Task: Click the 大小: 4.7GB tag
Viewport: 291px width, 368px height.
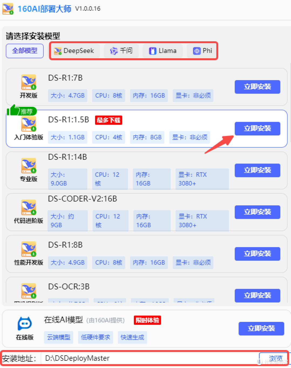Action: [x=68, y=96]
